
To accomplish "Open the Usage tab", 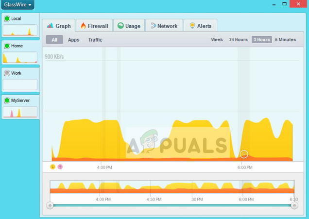I will [x=129, y=26].
